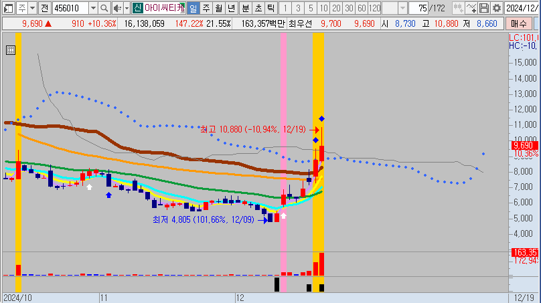The width and height of the screenshot is (541, 303).
Task: Select the 3 interval button
Action: [x=298, y=8]
